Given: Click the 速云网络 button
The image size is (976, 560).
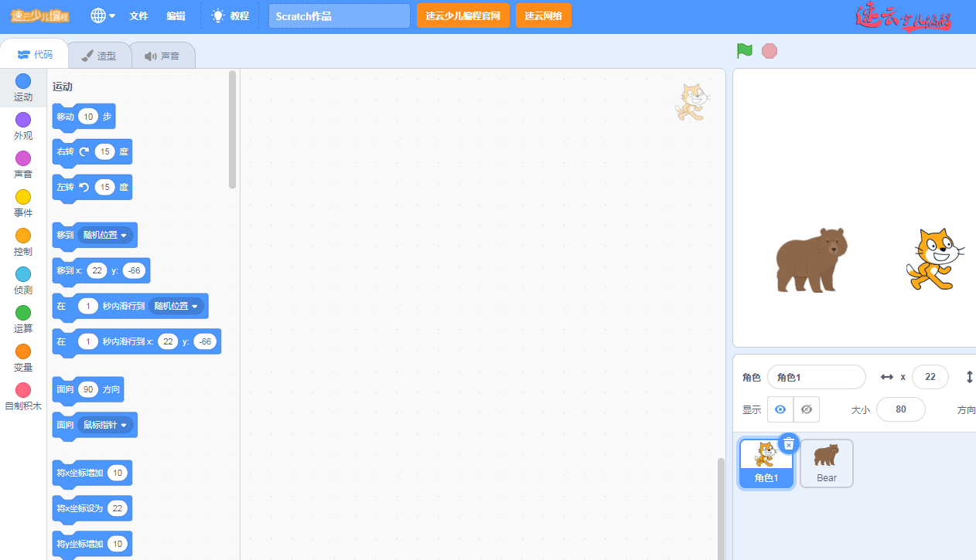Looking at the screenshot, I should point(543,15).
